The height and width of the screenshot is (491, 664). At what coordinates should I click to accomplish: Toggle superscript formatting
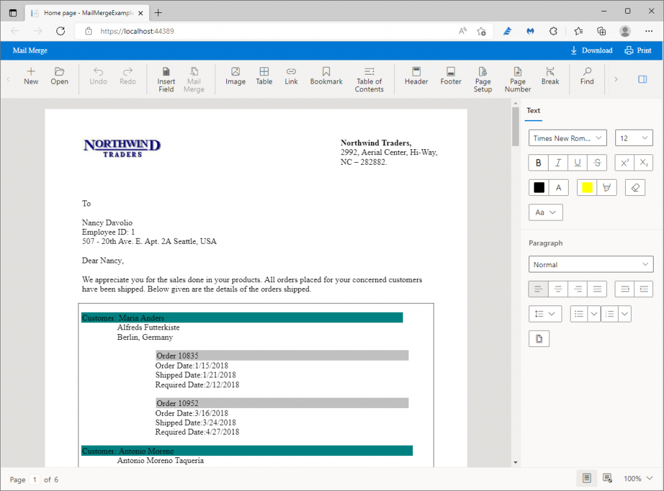[x=623, y=162]
